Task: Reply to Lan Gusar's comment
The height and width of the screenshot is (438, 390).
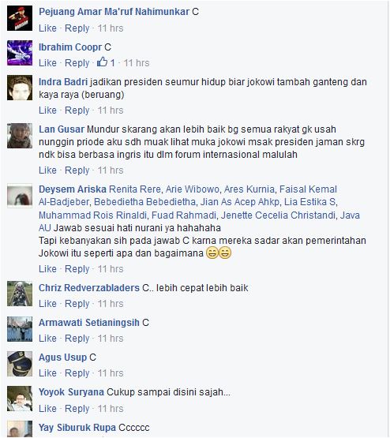Action: 77,170
